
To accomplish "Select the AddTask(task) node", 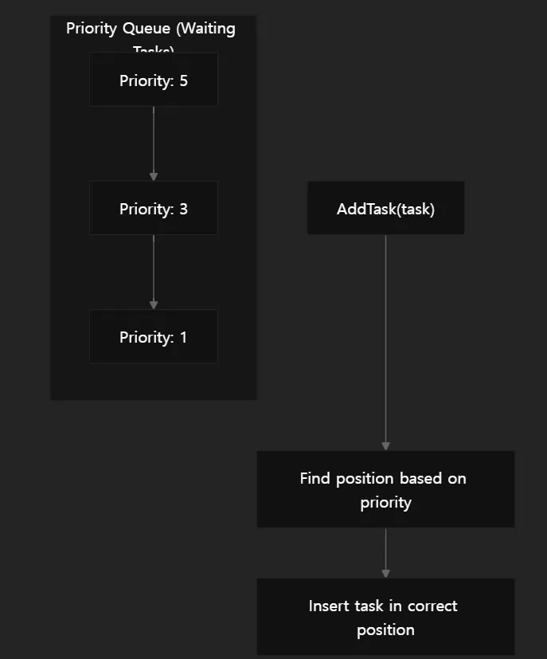I will [386, 208].
